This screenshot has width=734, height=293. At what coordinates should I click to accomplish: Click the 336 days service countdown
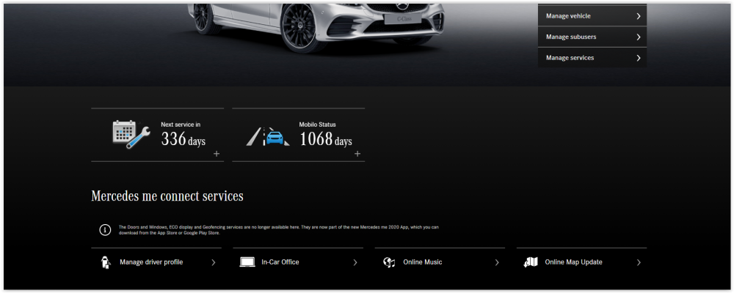pyautogui.click(x=183, y=139)
